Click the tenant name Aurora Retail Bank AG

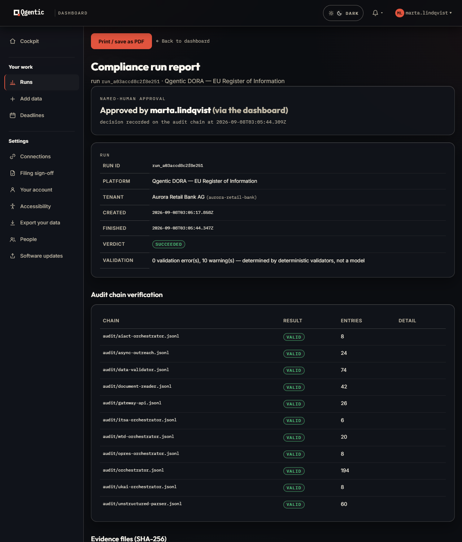pos(178,197)
